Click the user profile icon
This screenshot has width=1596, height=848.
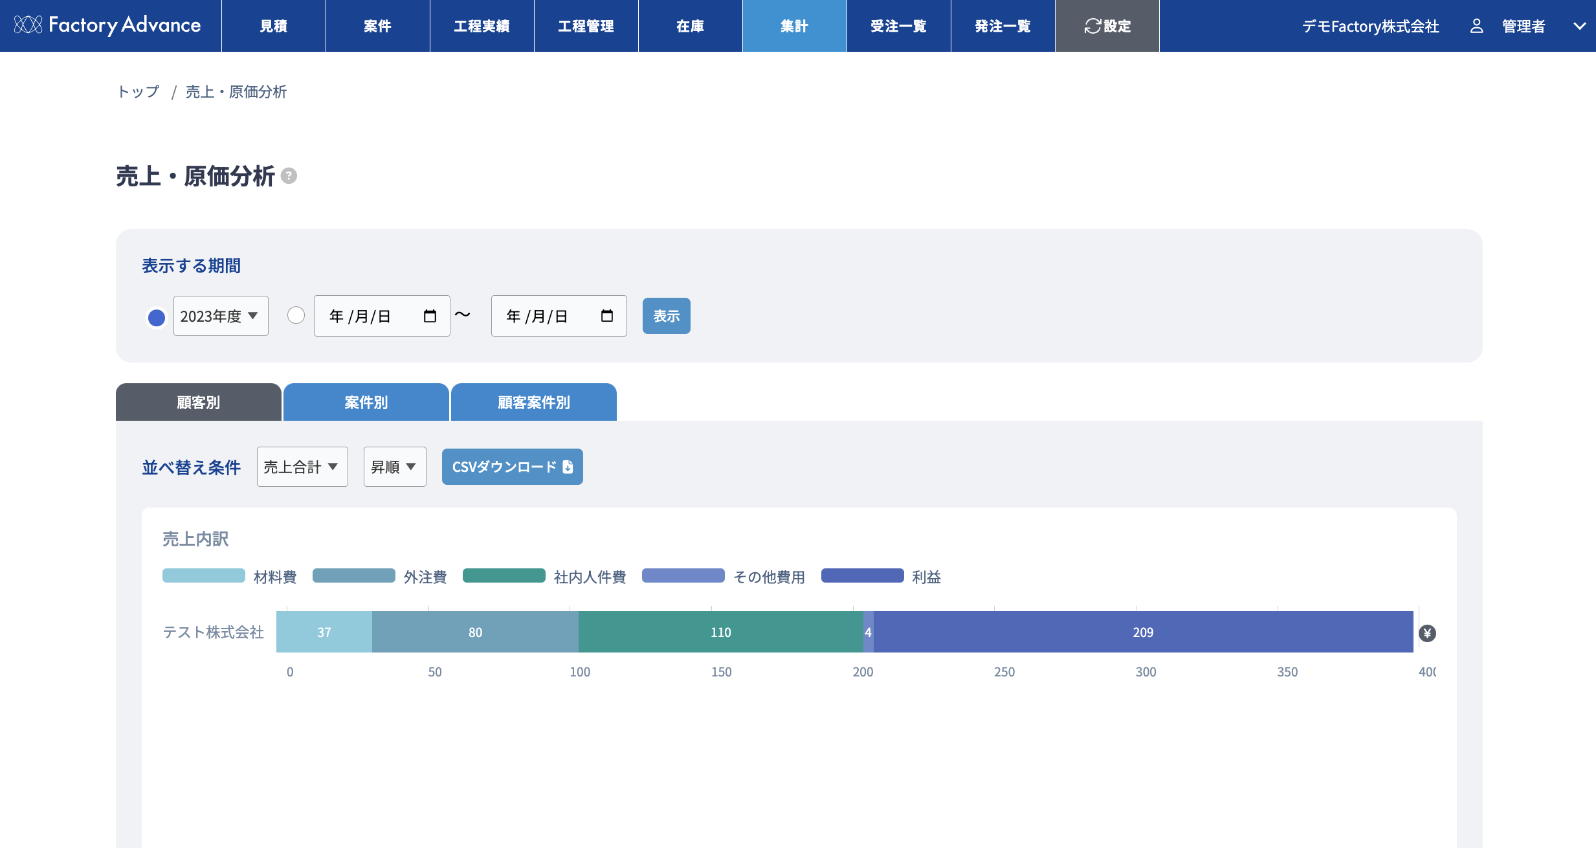point(1476,26)
